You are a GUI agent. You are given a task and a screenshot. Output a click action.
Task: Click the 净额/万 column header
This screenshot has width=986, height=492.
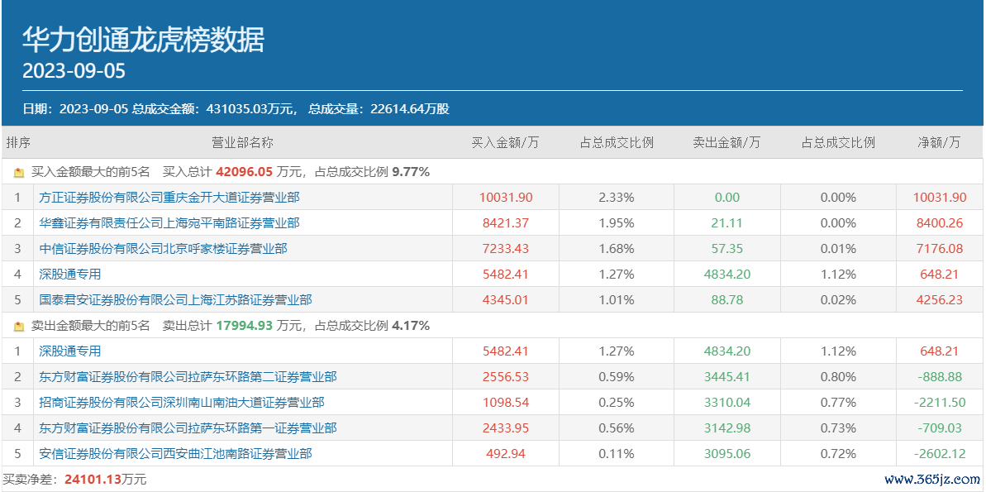[x=939, y=143]
